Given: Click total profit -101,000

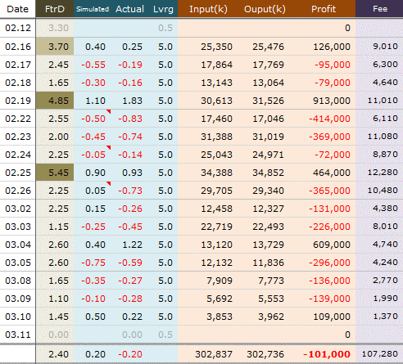Looking at the screenshot, I should click(327, 354).
